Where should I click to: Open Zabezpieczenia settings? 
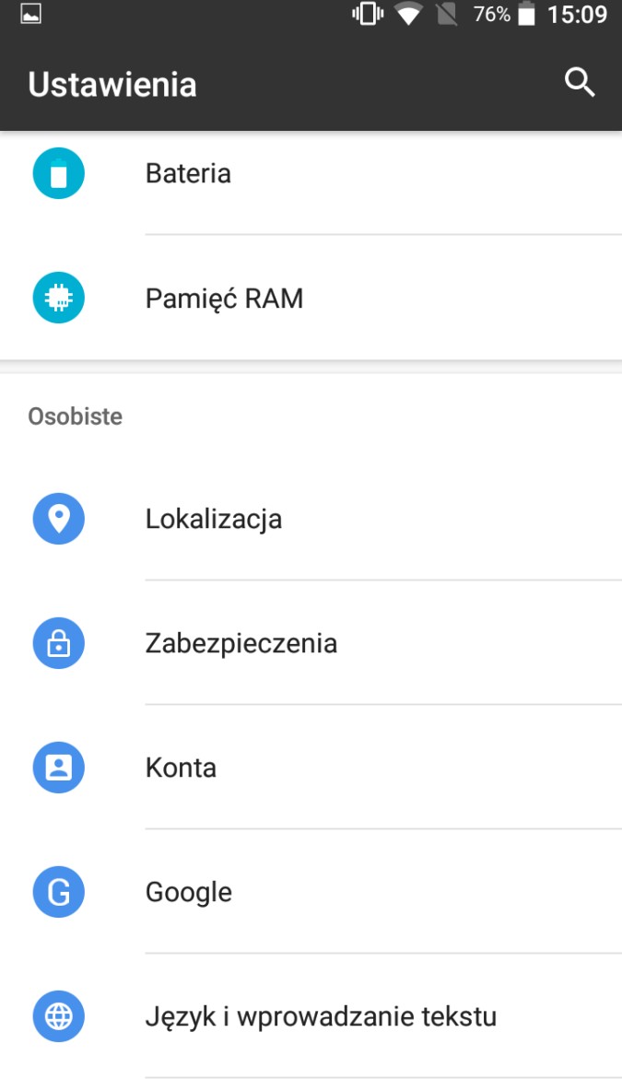(x=311, y=643)
